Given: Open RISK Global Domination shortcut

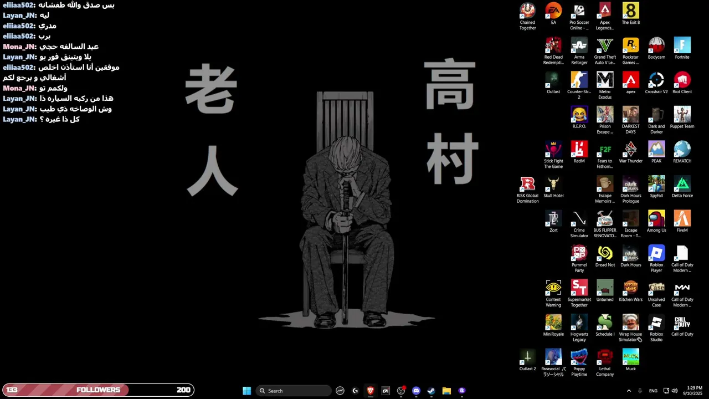Looking at the screenshot, I should pos(527,190).
